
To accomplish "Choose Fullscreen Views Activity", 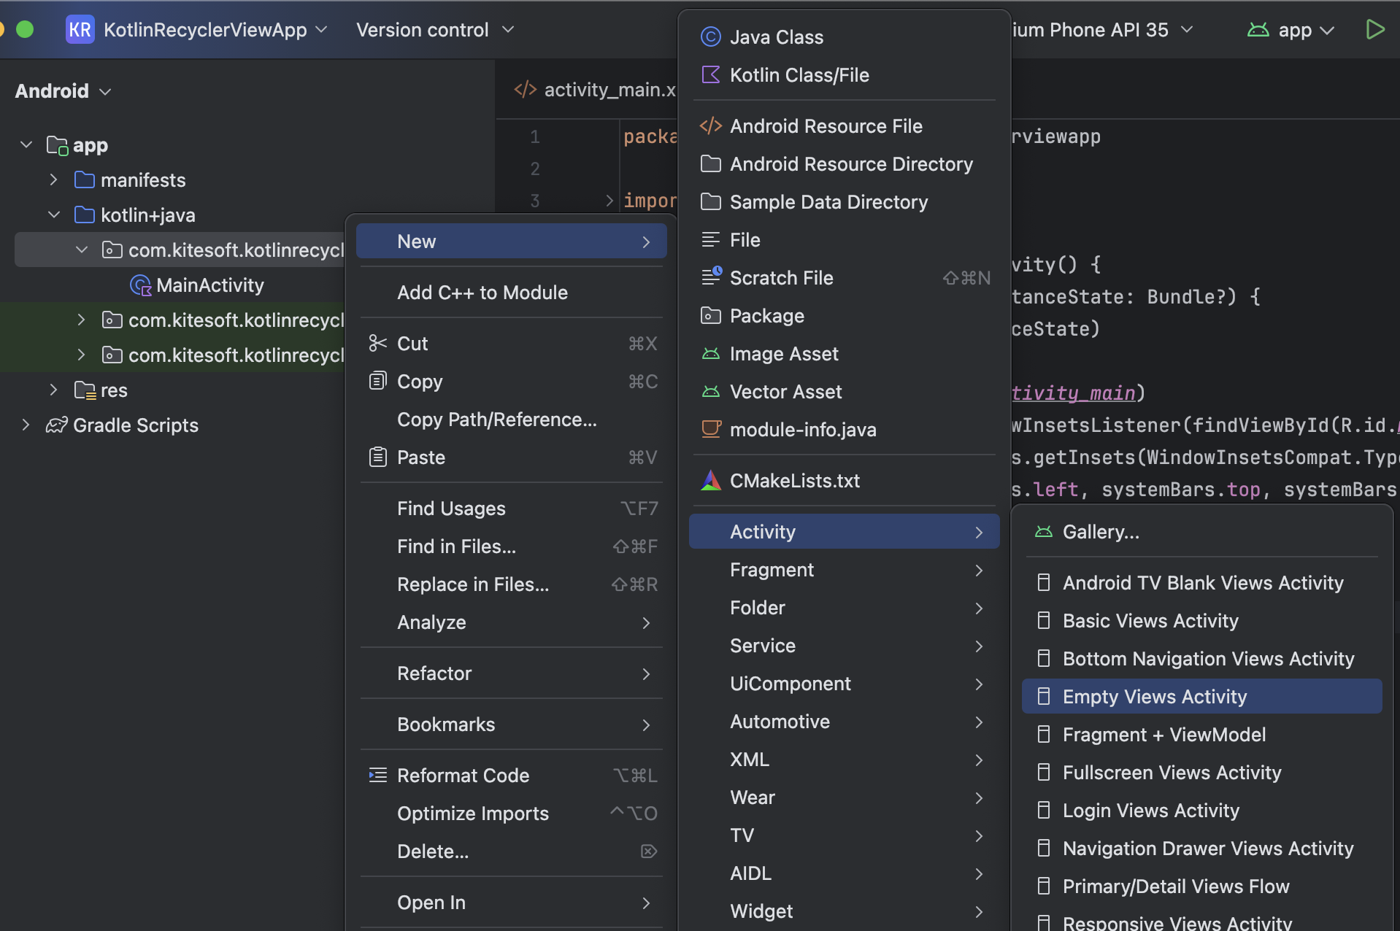I will (1201, 773).
